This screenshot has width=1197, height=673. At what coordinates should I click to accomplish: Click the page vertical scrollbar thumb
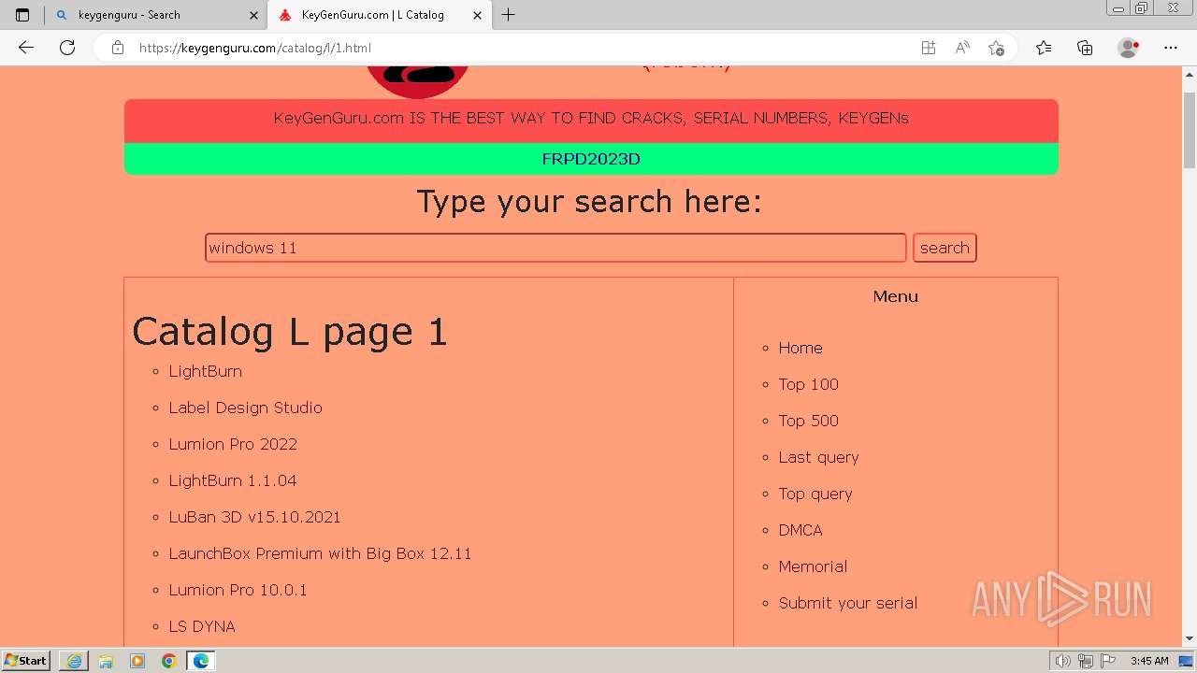coord(1190,130)
